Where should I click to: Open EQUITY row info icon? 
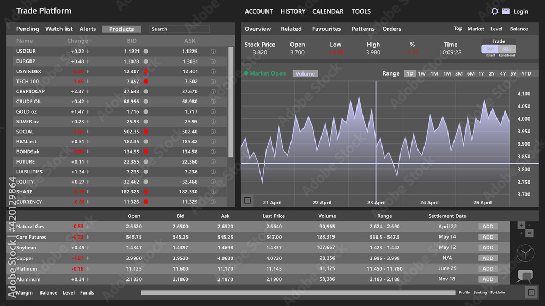click(x=213, y=182)
